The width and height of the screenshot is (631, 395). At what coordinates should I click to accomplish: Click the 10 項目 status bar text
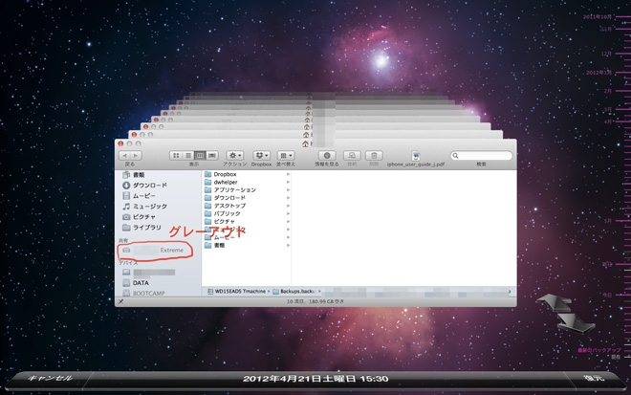click(x=315, y=301)
